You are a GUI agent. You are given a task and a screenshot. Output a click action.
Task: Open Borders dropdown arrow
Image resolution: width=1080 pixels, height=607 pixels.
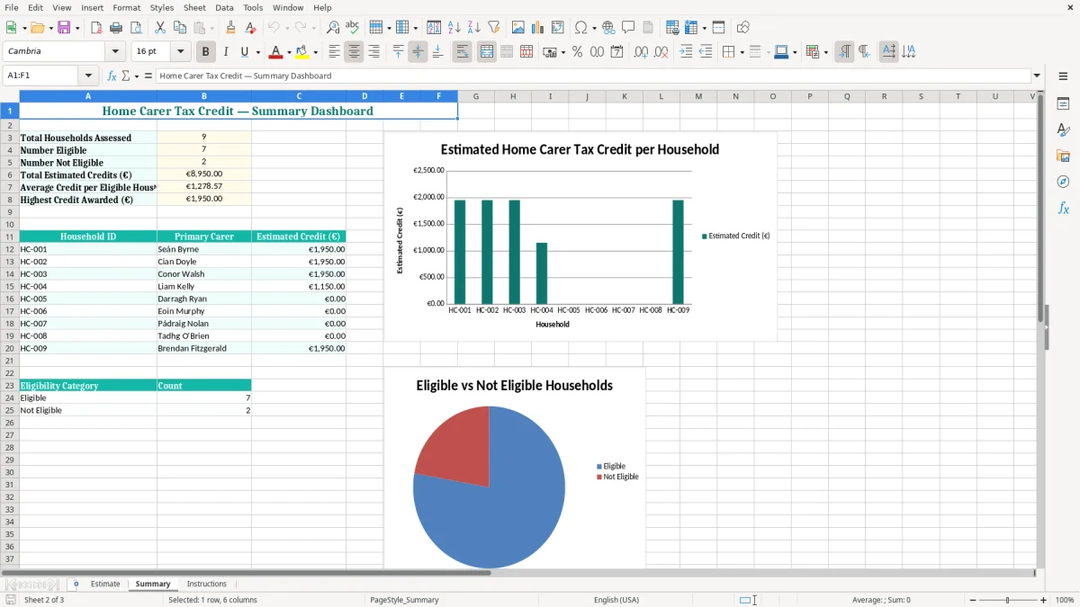pos(741,52)
